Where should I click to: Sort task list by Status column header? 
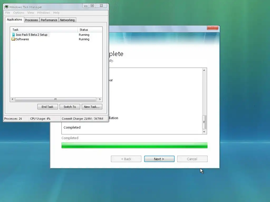90,30
